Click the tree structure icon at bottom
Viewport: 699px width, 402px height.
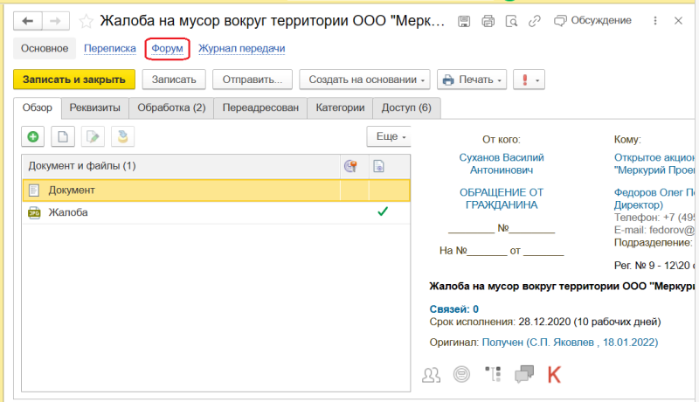(x=493, y=375)
